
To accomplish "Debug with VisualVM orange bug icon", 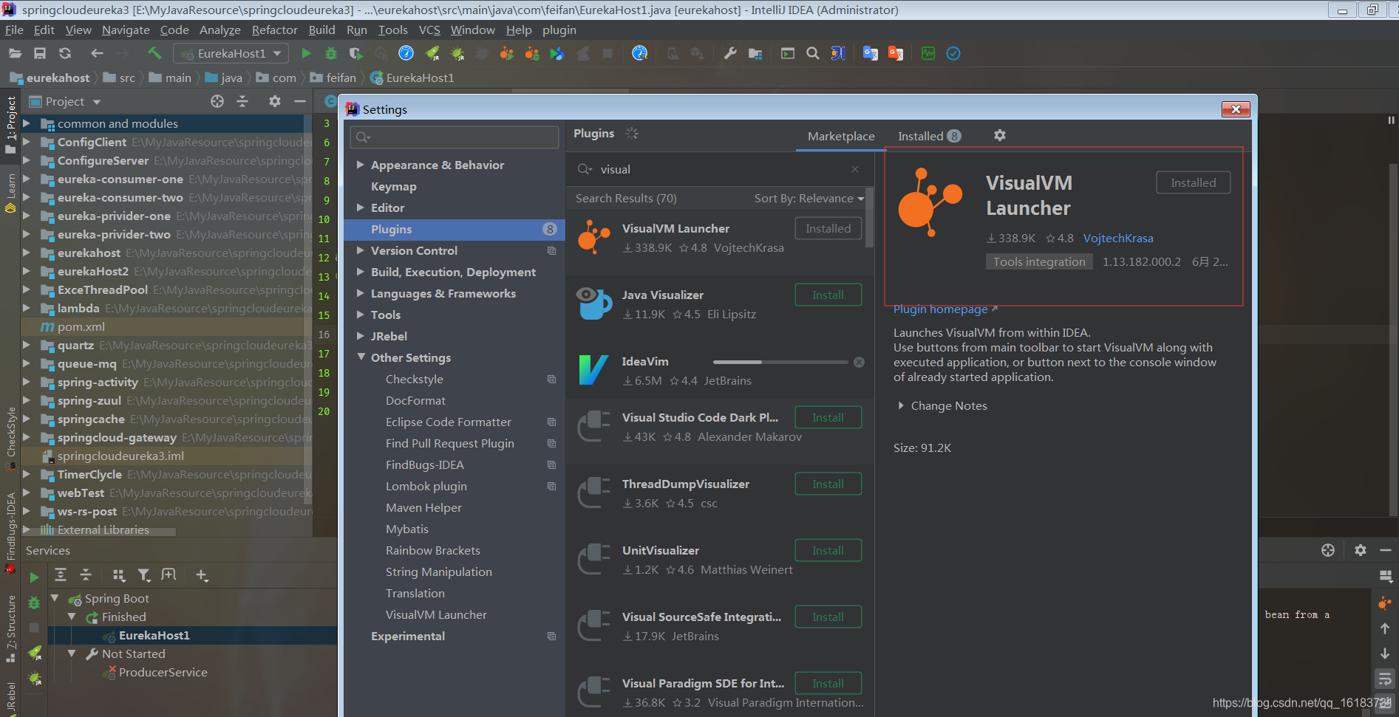I will [532, 53].
